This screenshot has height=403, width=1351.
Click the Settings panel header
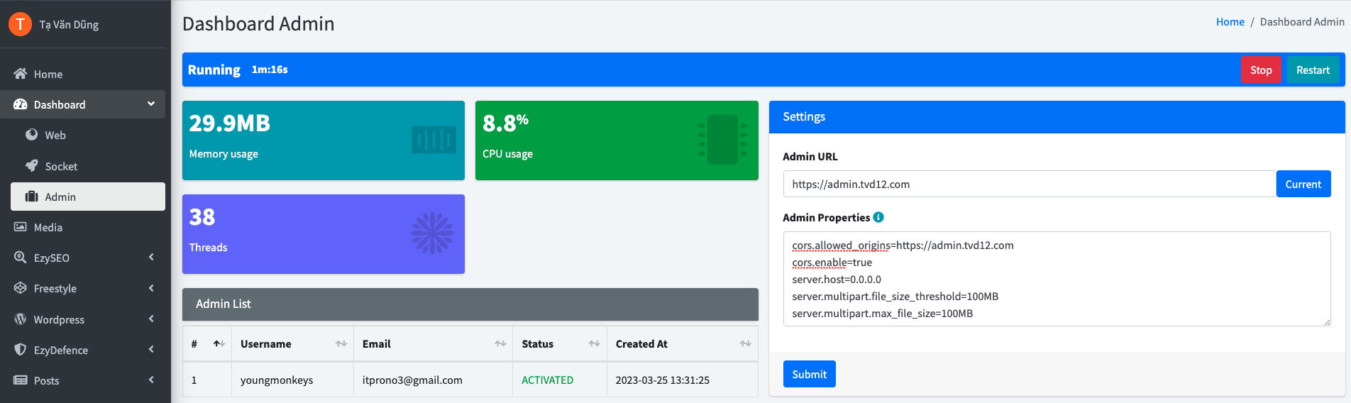point(1057,117)
